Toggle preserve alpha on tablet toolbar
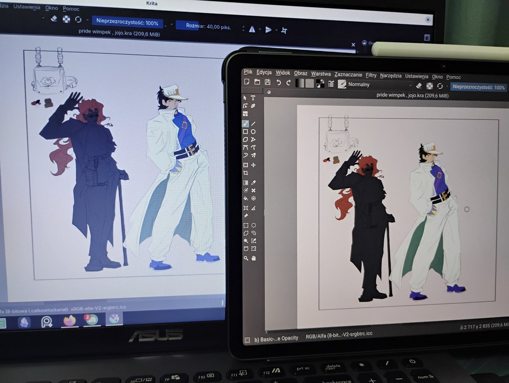The width and height of the screenshot is (509, 383). pos(429,86)
